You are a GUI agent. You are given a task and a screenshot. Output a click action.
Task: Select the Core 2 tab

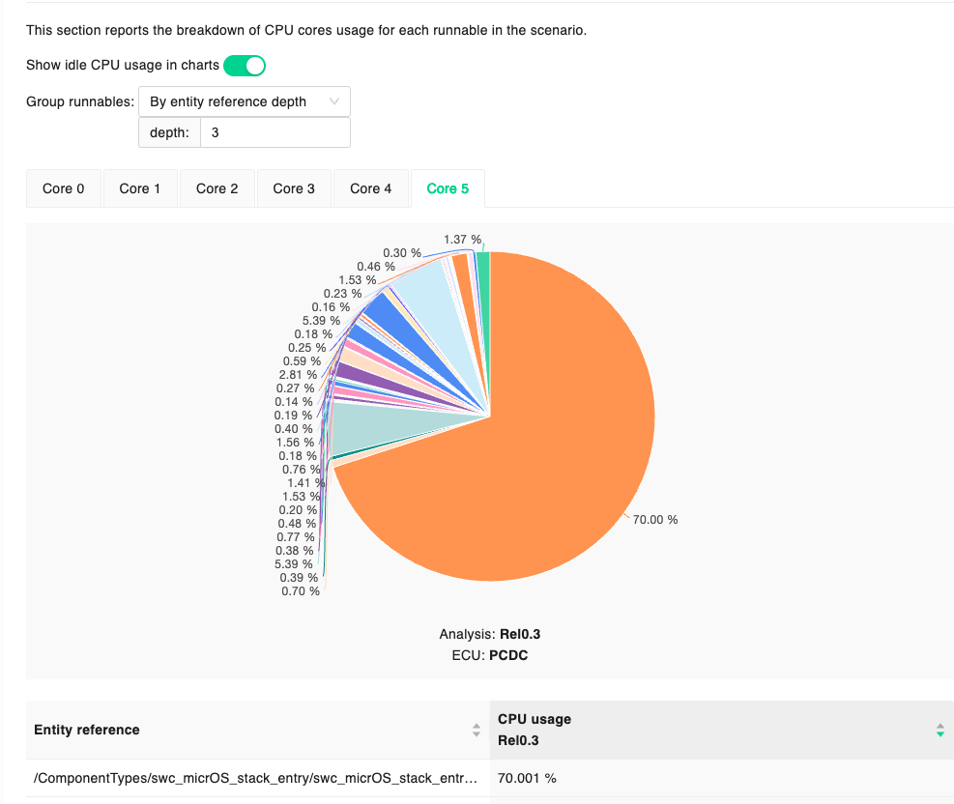click(x=217, y=188)
